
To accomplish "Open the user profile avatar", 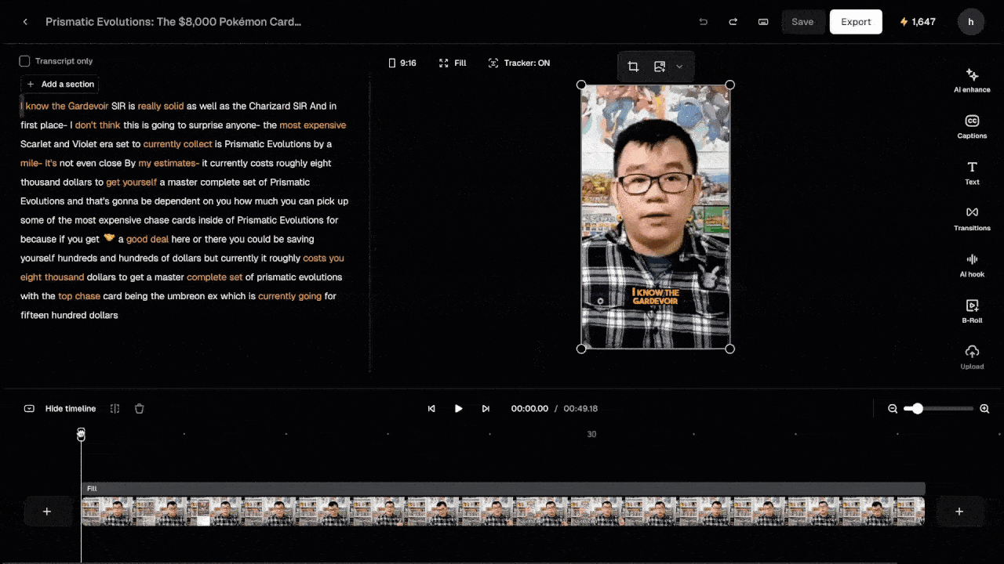I will [971, 22].
